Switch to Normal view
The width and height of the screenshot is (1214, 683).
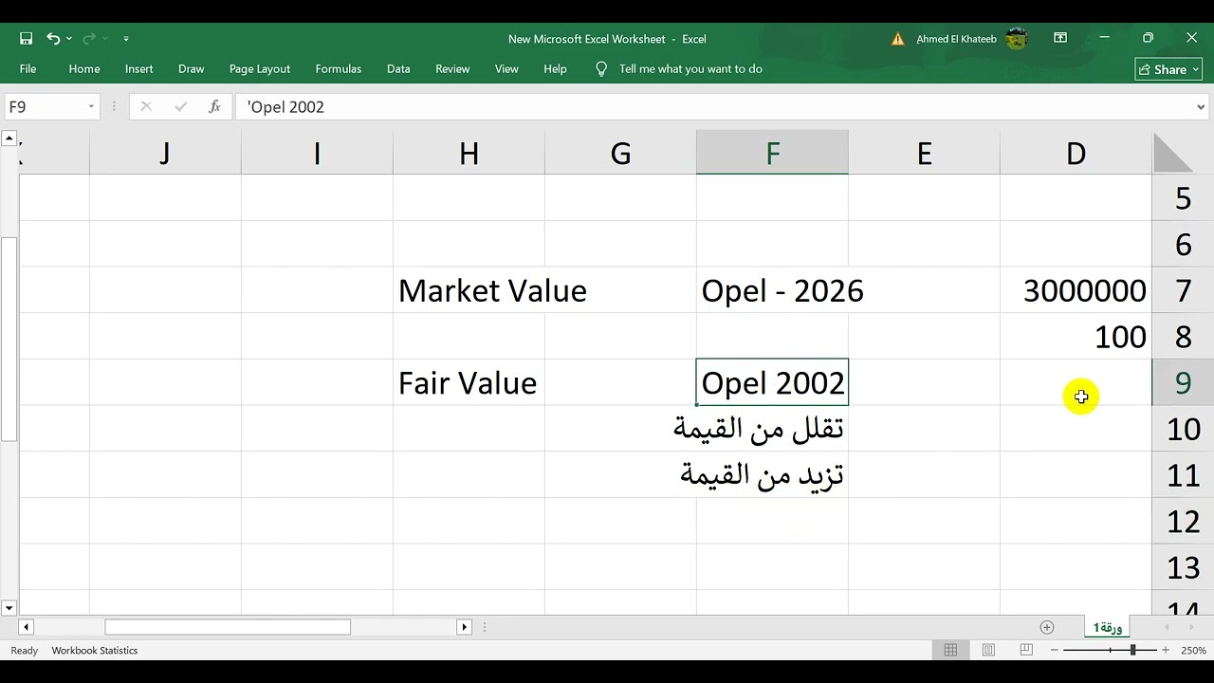[950, 650]
